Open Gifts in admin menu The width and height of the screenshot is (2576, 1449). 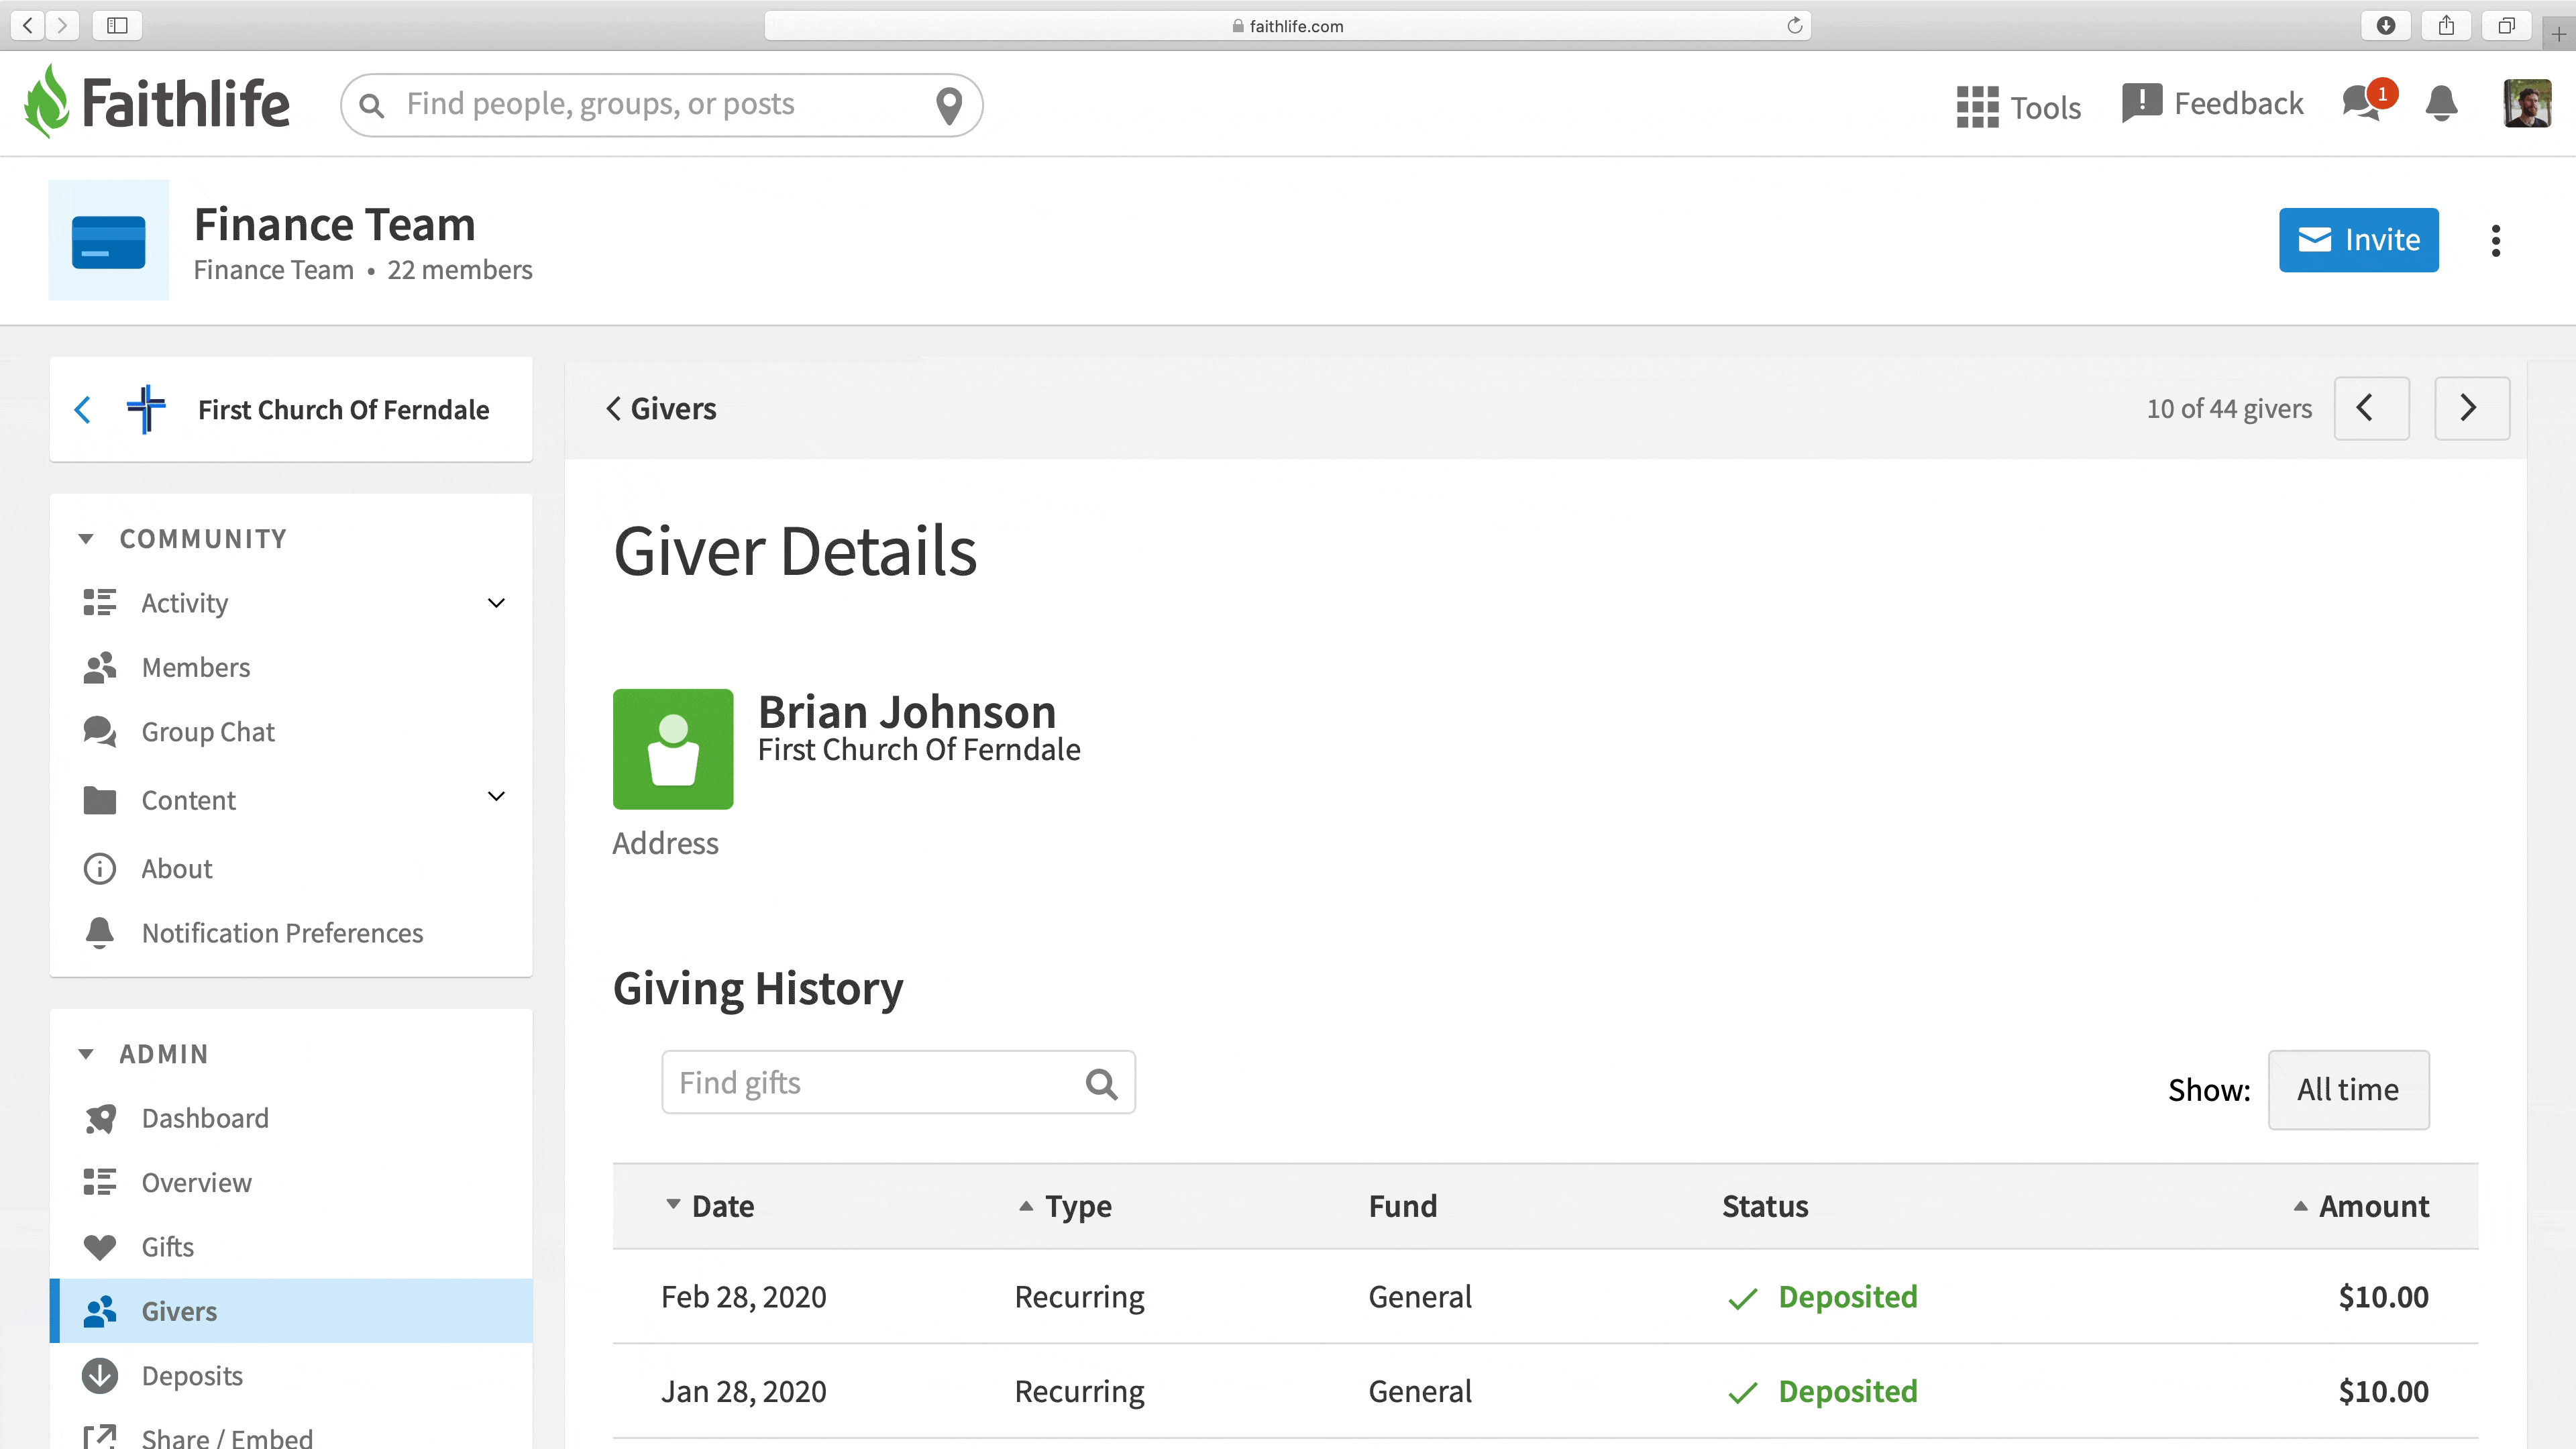(x=168, y=1247)
